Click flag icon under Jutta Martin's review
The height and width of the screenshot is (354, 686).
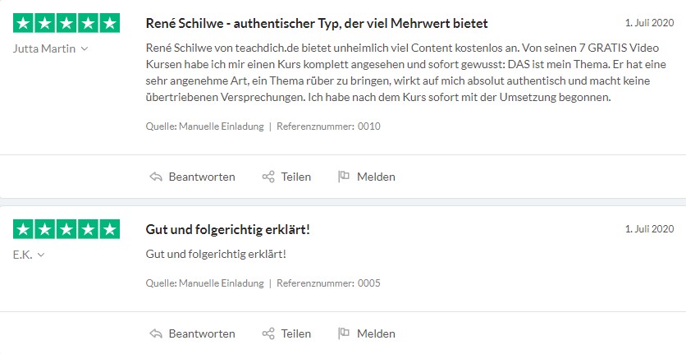pos(344,176)
